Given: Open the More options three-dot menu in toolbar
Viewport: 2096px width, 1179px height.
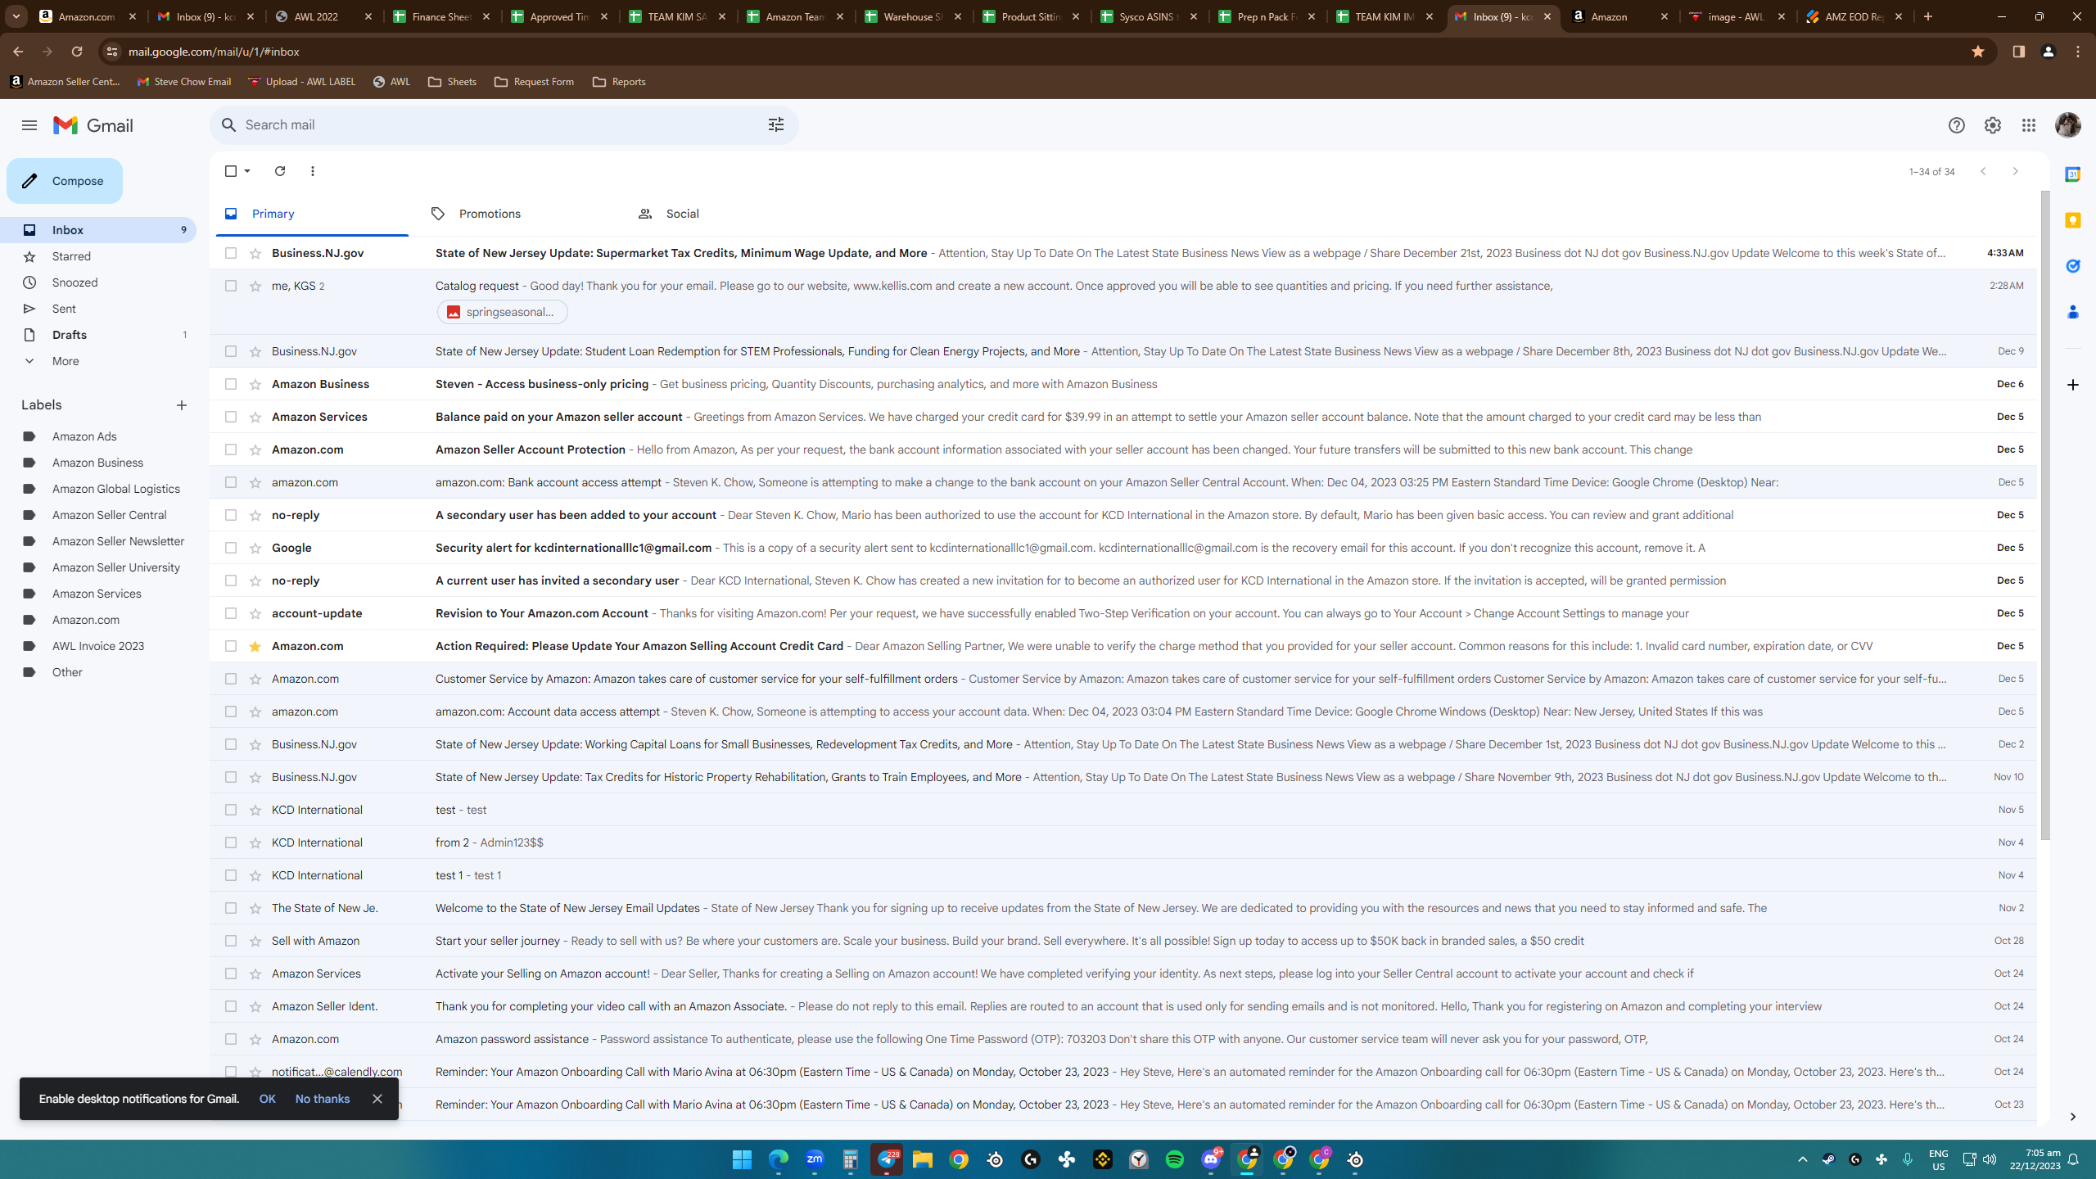Looking at the screenshot, I should (x=313, y=171).
